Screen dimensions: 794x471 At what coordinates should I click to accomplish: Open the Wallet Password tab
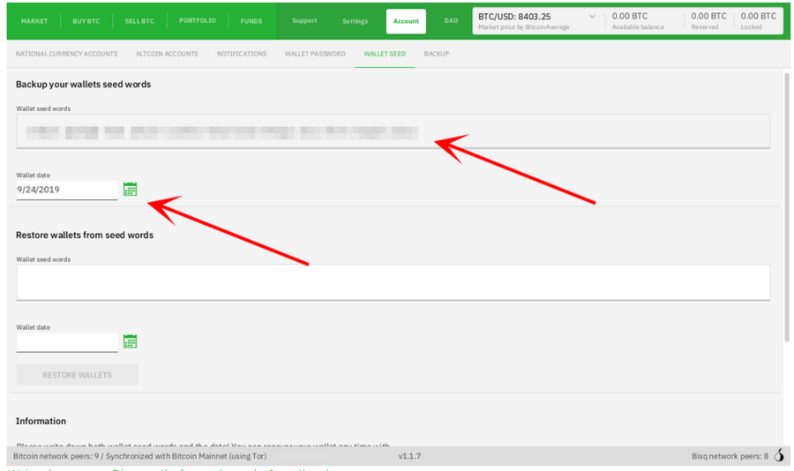click(x=315, y=54)
